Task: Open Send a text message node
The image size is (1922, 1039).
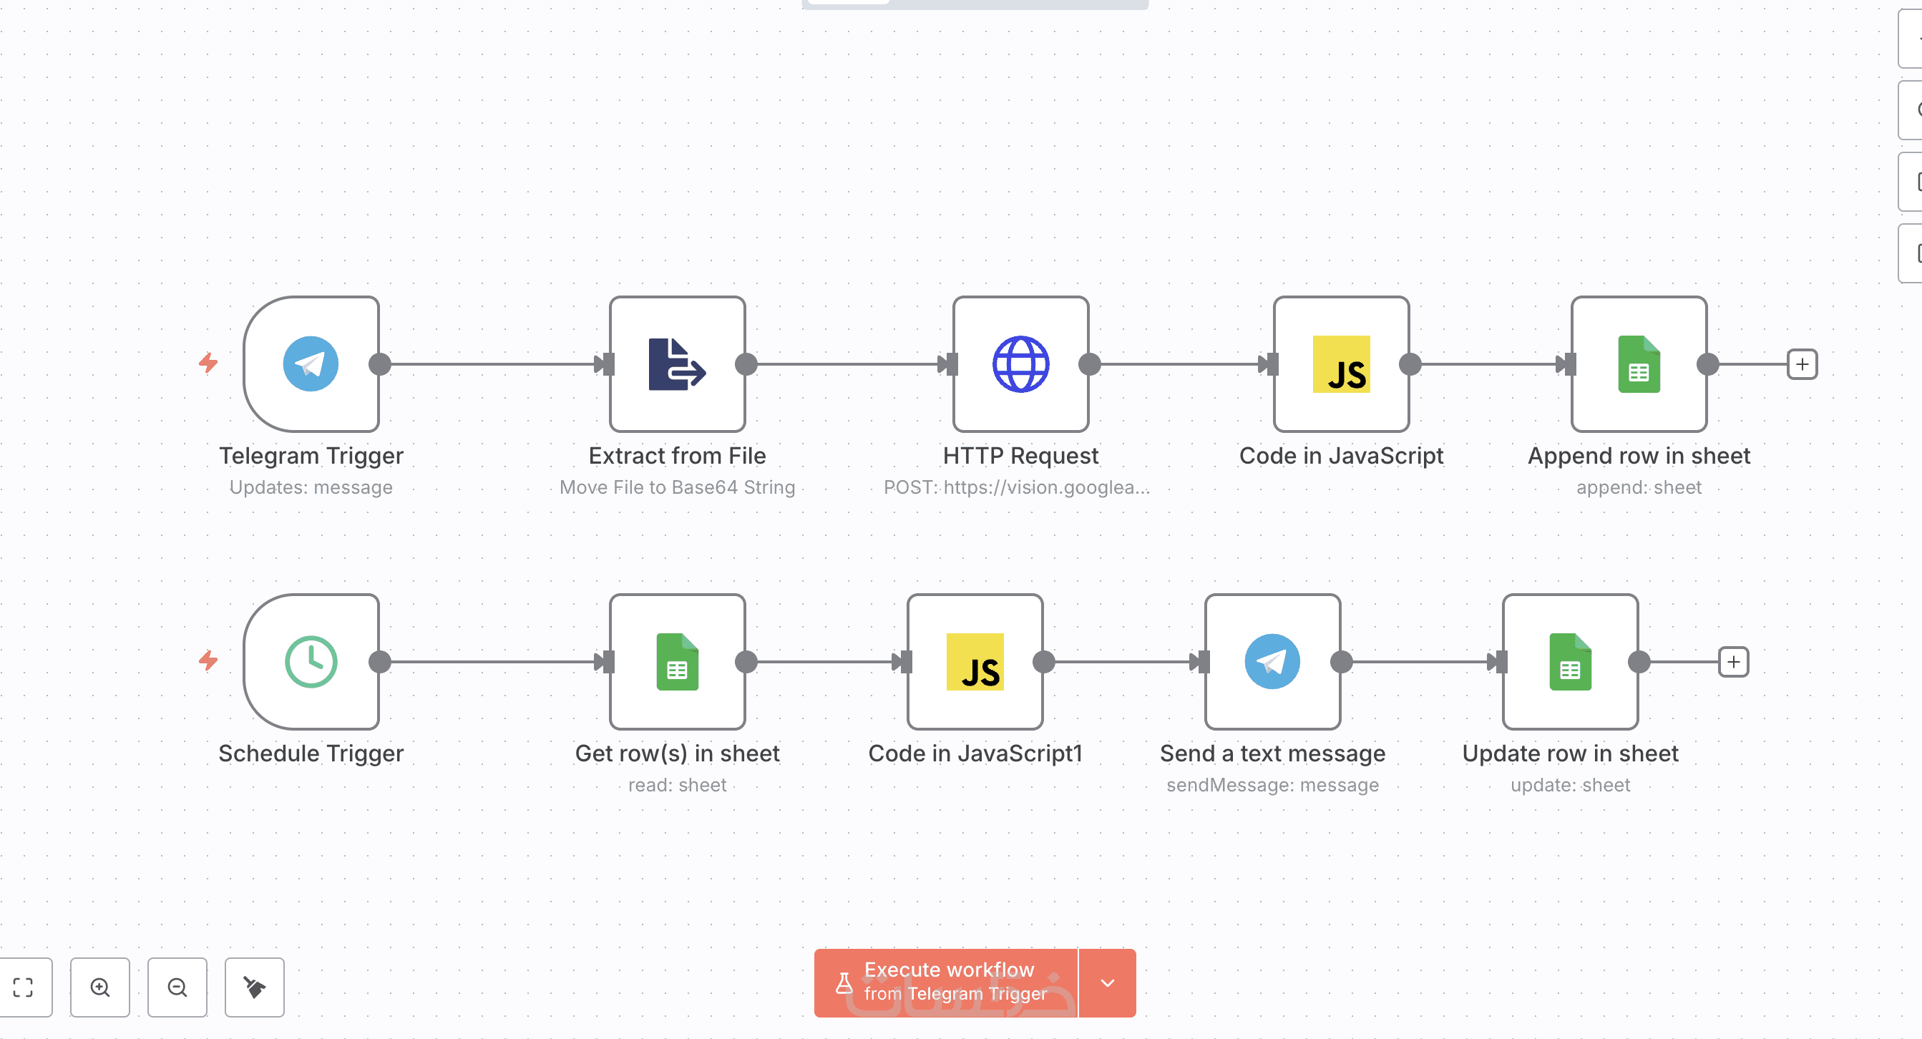Action: coord(1272,662)
